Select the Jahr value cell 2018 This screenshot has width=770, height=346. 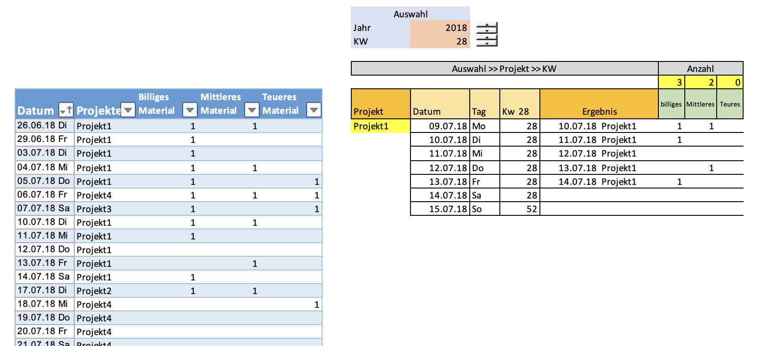[440, 28]
